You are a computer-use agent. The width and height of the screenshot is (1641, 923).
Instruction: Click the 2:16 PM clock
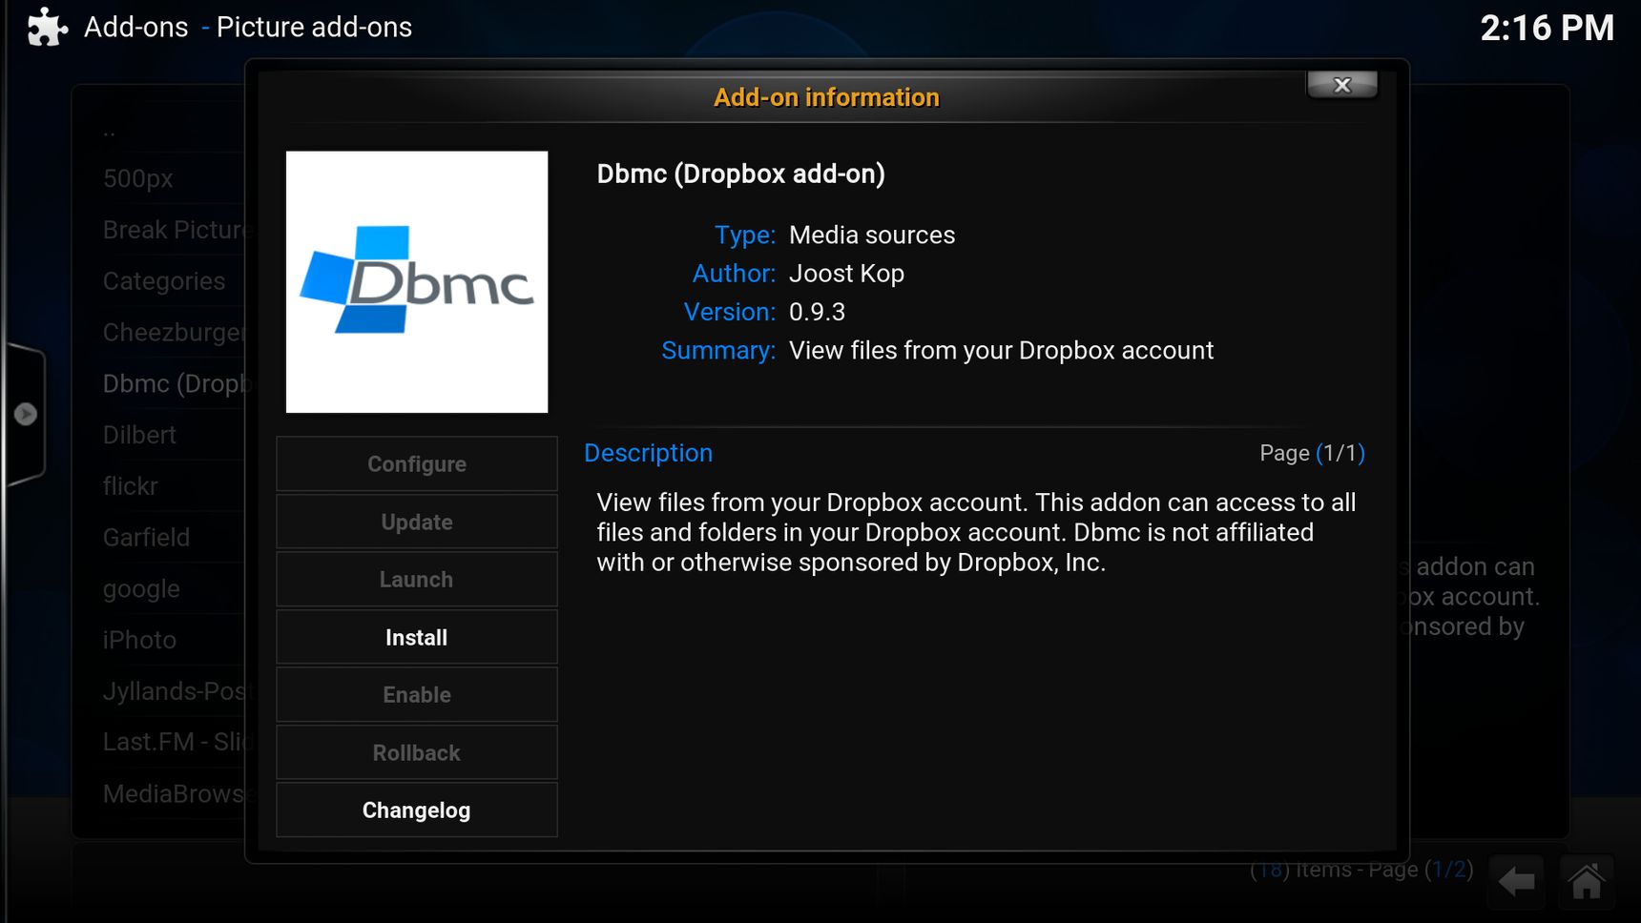(1547, 28)
